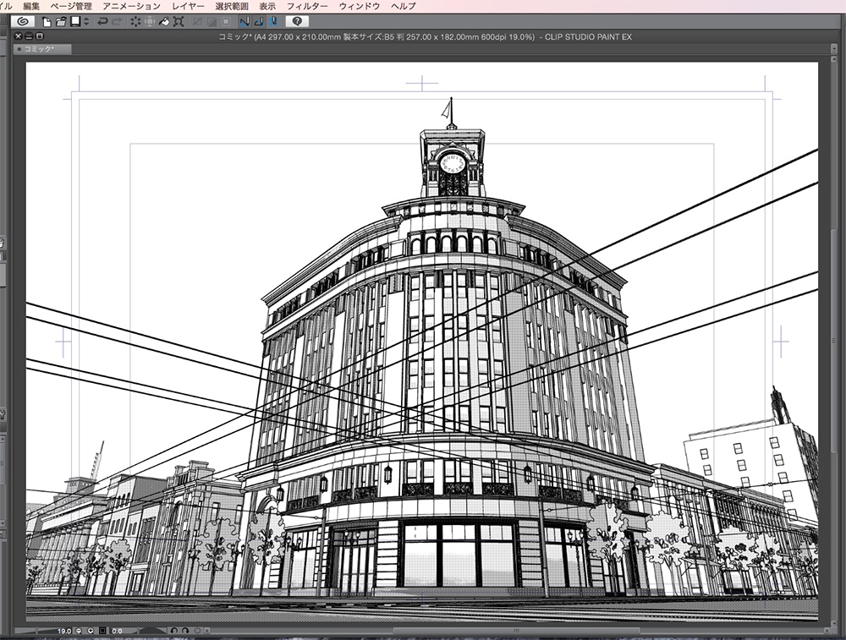Viewport: 846px width, 640px height.
Task: Create a new document with New icon
Action: [x=47, y=21]
